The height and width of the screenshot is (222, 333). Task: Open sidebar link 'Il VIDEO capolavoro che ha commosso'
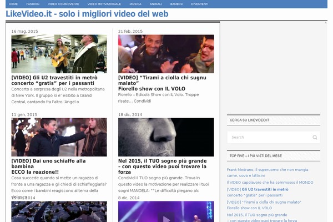[x=270, y=183]
